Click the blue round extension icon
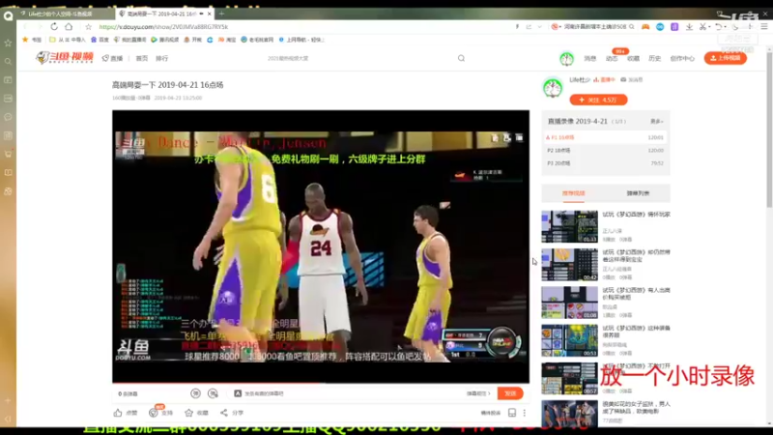773x435 pixels. 660,27
